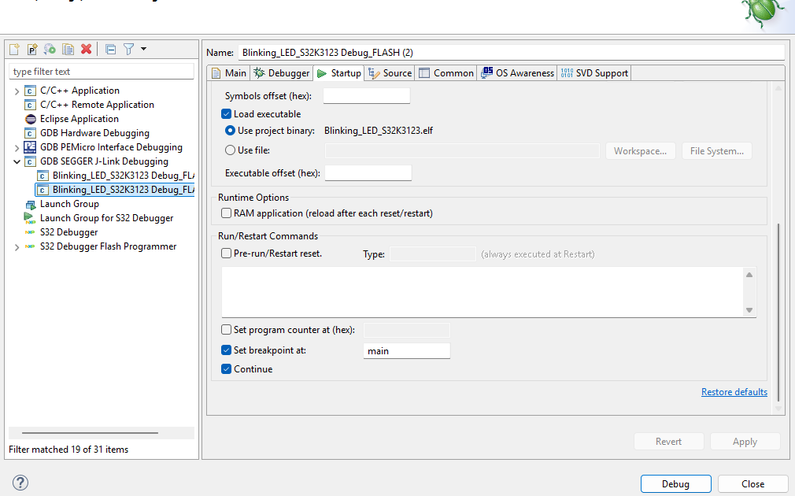Uncheck Load executable checkbox
This screenshot has height=496, width=795.
point(226,114)
